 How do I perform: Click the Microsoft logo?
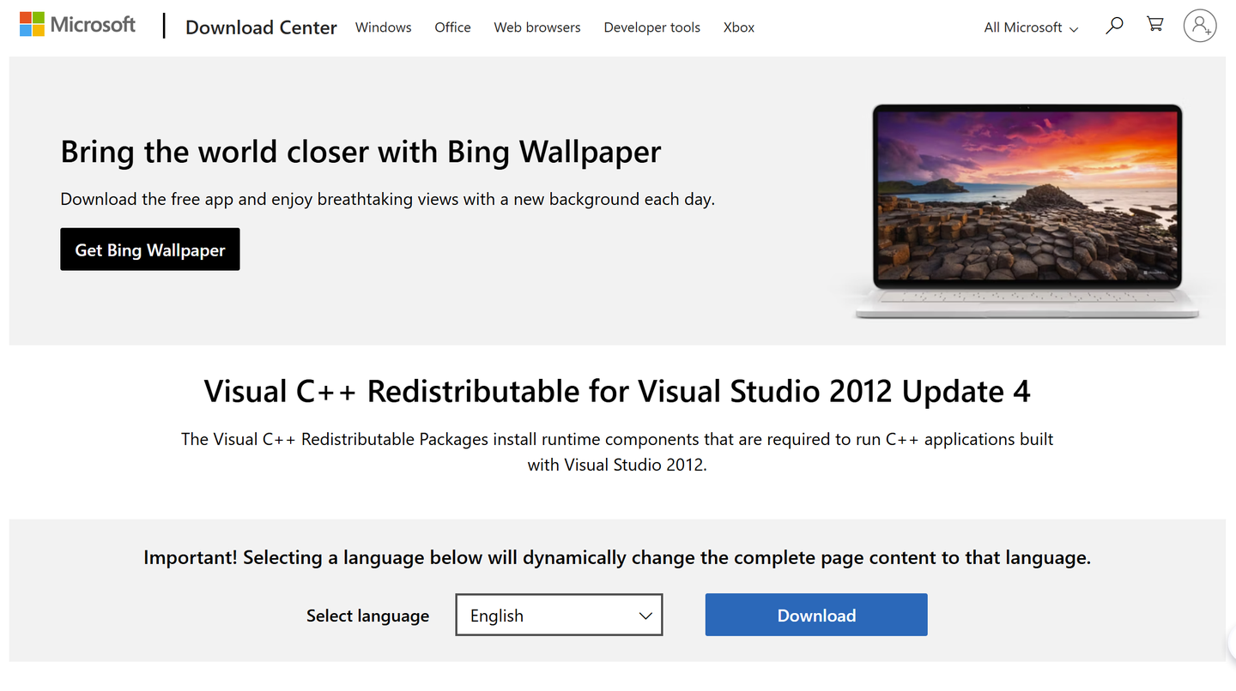click(x=77, y=24)
